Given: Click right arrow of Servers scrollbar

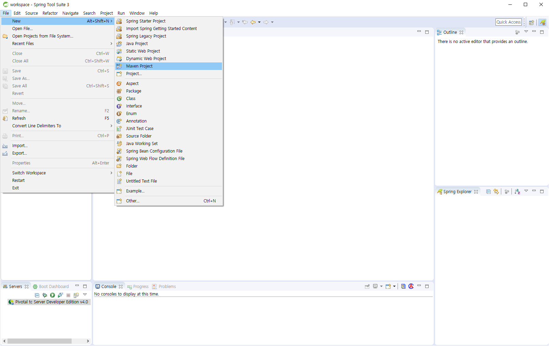Looking at the screenshot, I should click(88, 341).
